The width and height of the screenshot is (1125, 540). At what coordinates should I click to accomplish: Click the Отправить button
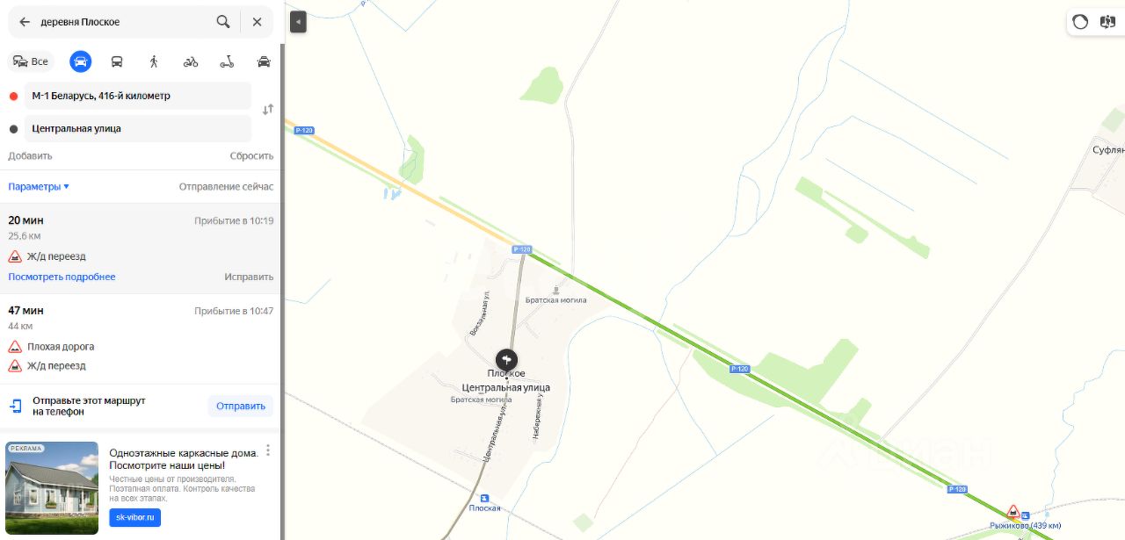pyautogui.click(x=241, y=406)
